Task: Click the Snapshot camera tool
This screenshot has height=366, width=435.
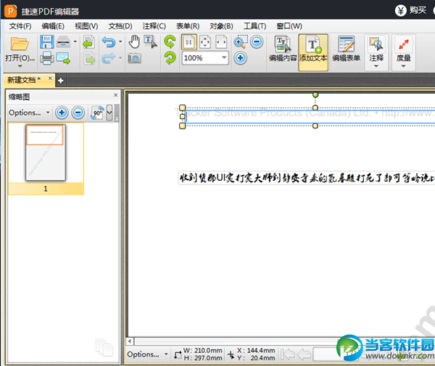Action: tap(134, 58)
